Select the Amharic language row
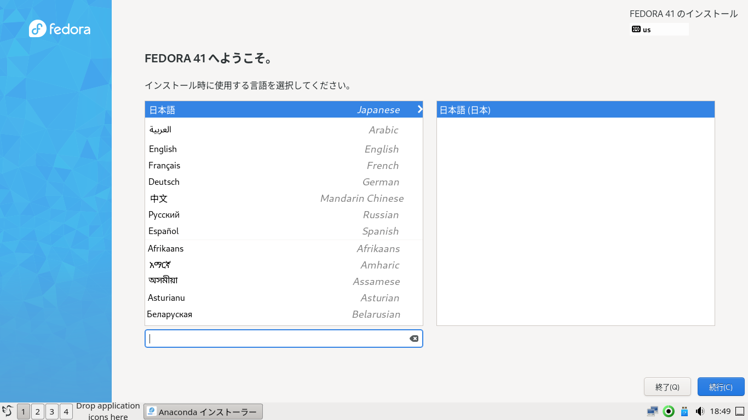This screenshot has height=420, width=748. click(x=284, y=265)
